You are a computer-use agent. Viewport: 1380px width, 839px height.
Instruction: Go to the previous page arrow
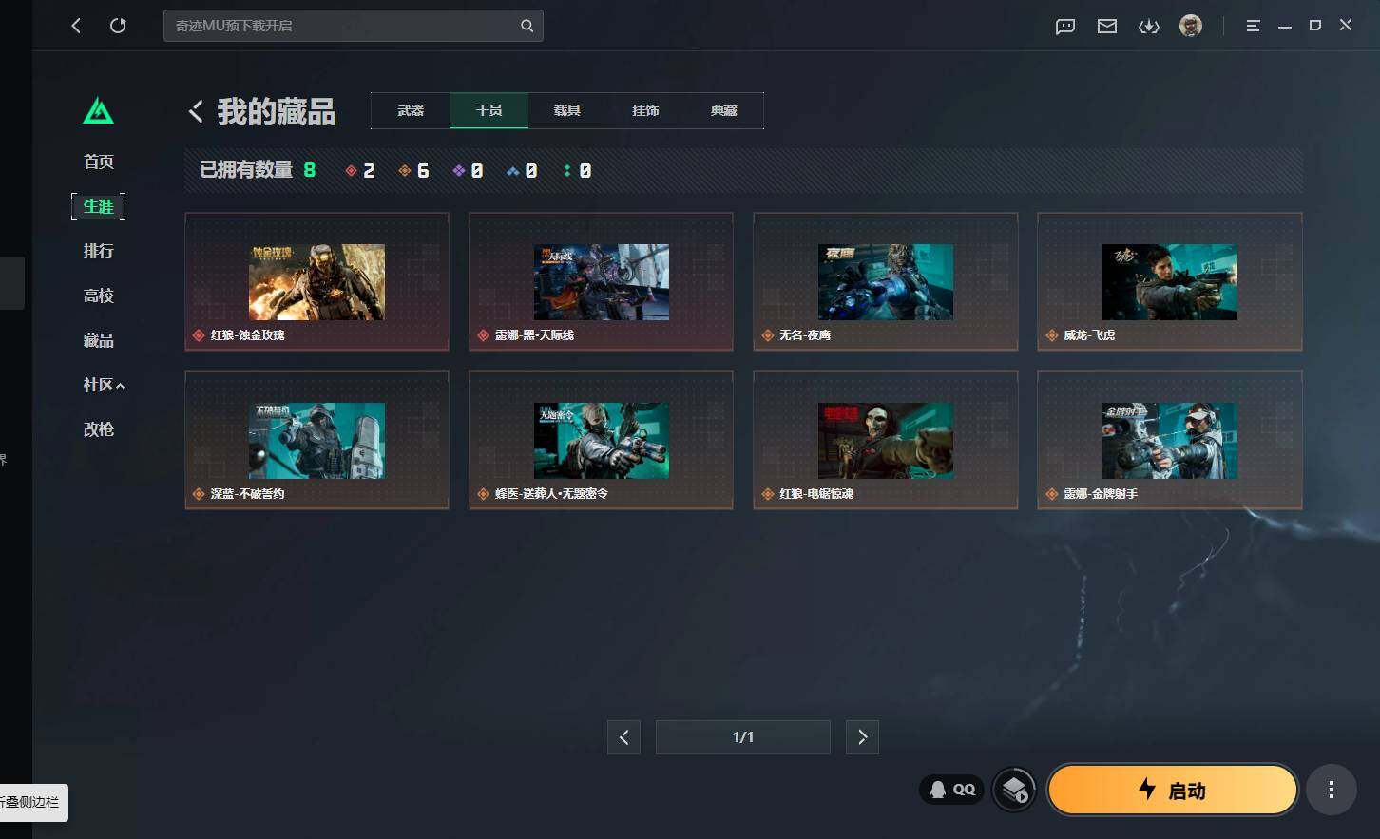623,737
